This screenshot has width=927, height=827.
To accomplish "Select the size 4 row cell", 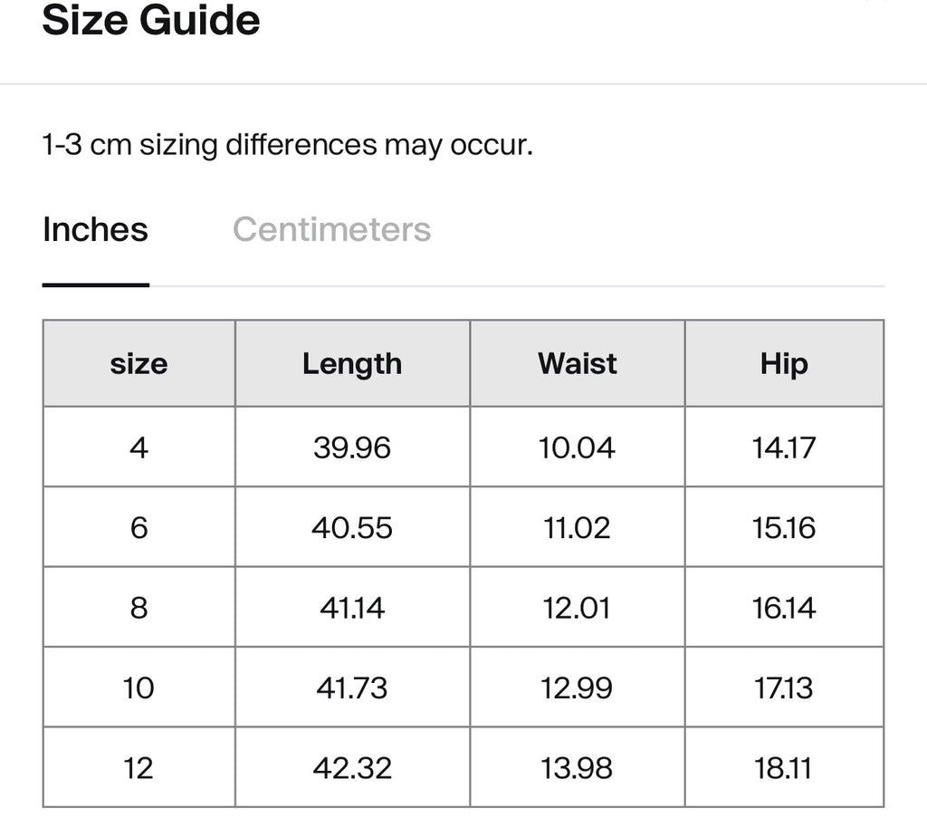I will (x=139, y=447).
